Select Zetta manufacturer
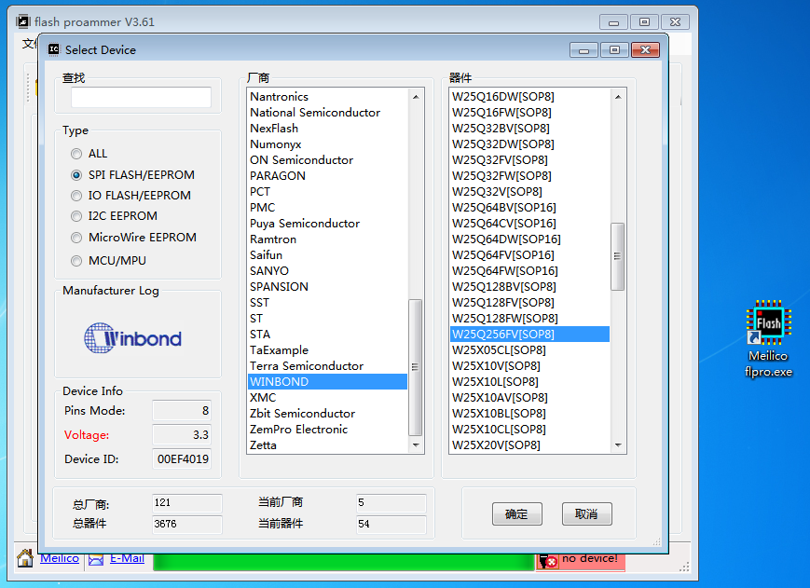The image size is (810, 588). click(x=327, y=445)
